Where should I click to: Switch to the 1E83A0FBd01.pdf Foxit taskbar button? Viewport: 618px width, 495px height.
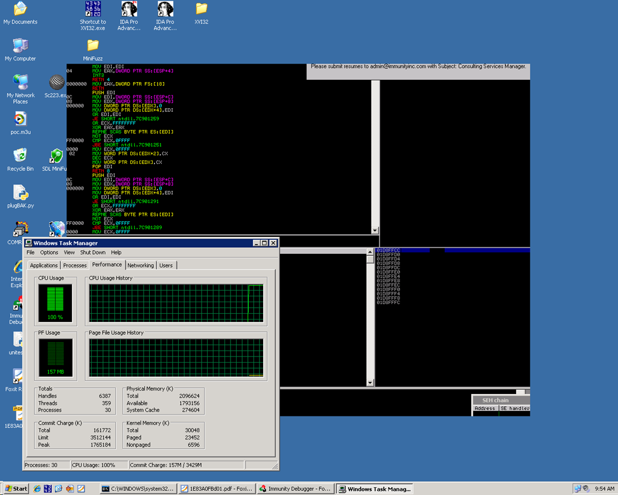pyautogui.click(x=217, y=489)
